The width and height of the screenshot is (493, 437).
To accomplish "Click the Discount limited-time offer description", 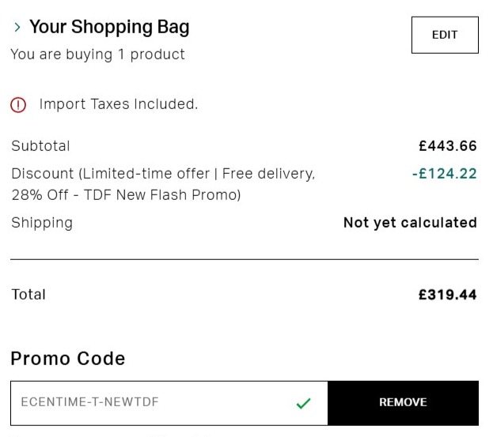I will coord(163,174).
